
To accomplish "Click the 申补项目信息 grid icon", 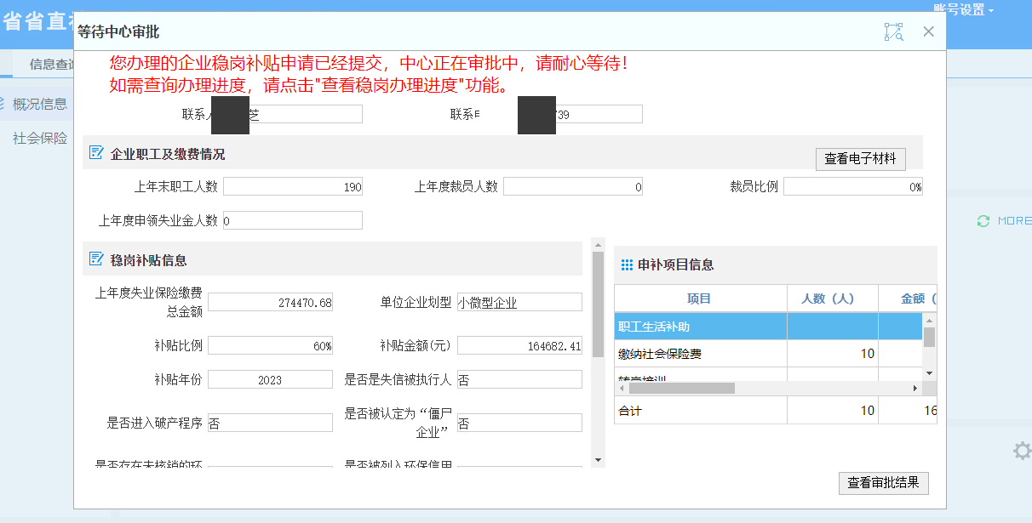I will 627,265.
